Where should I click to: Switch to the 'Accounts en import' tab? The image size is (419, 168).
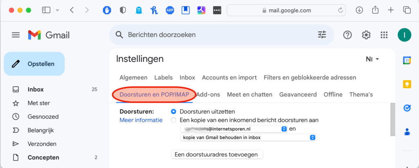(229, 78)
